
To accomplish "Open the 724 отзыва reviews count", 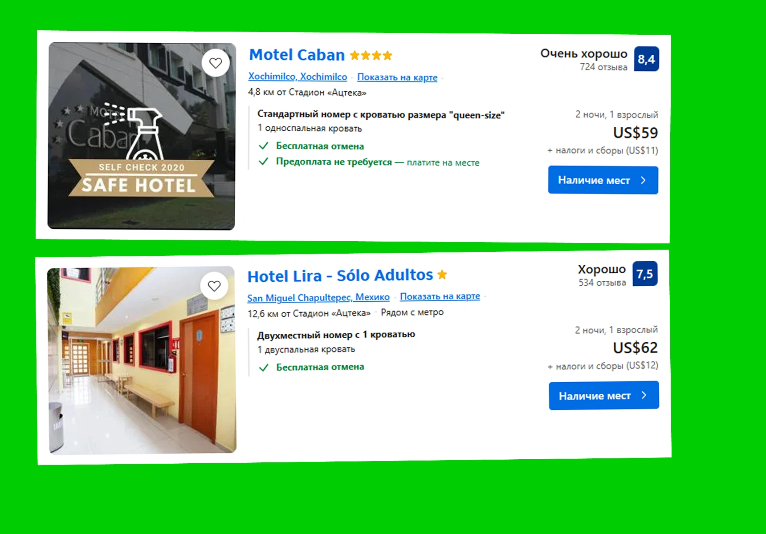I will 603,67.
